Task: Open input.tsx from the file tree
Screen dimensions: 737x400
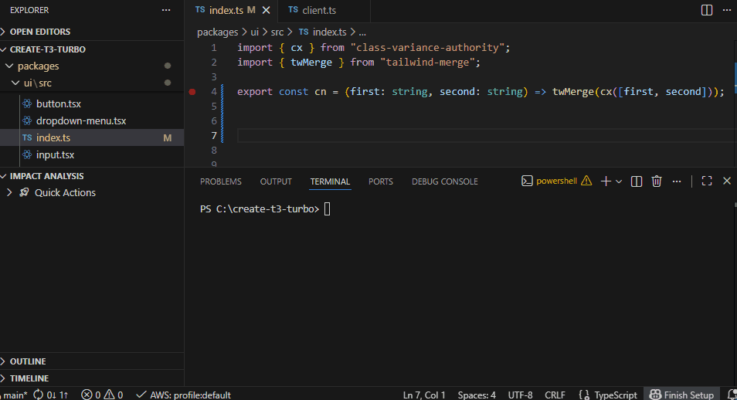Action: (56, 154)
